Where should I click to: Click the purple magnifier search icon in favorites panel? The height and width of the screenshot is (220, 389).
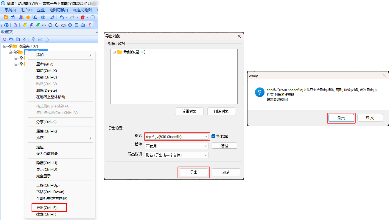pyautogui.click(x=4, y=39)
